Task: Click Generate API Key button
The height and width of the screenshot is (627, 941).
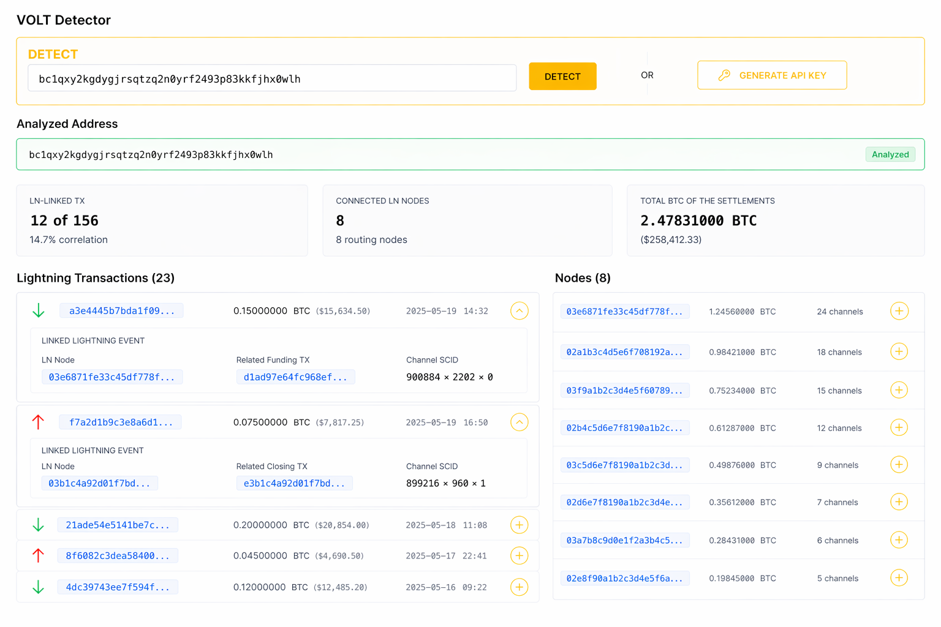Action: [772, 75]
